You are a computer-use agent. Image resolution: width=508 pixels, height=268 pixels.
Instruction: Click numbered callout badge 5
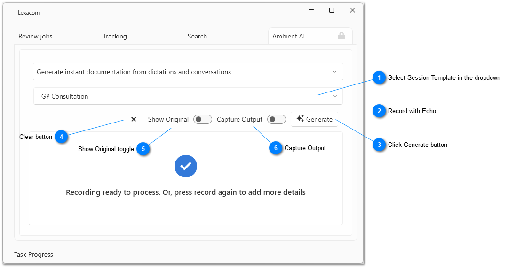click(x=143, y=149)
